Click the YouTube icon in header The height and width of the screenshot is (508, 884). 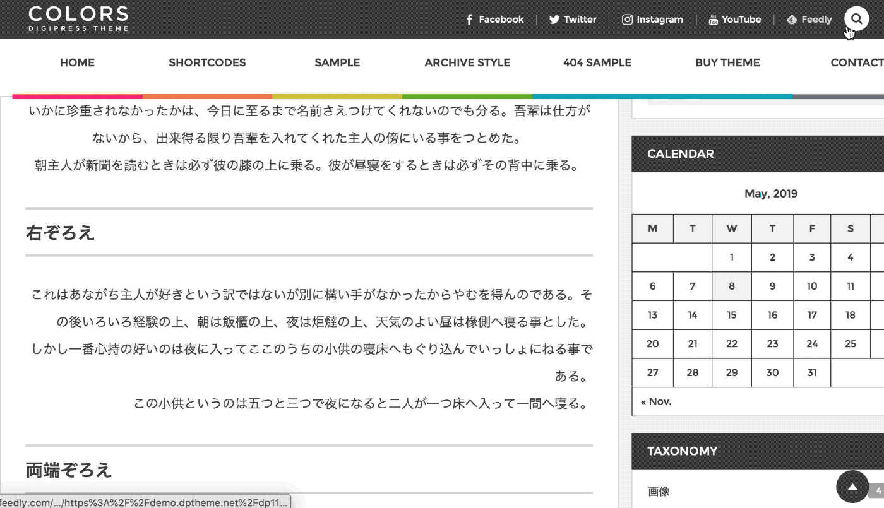[x=713, y=20]
